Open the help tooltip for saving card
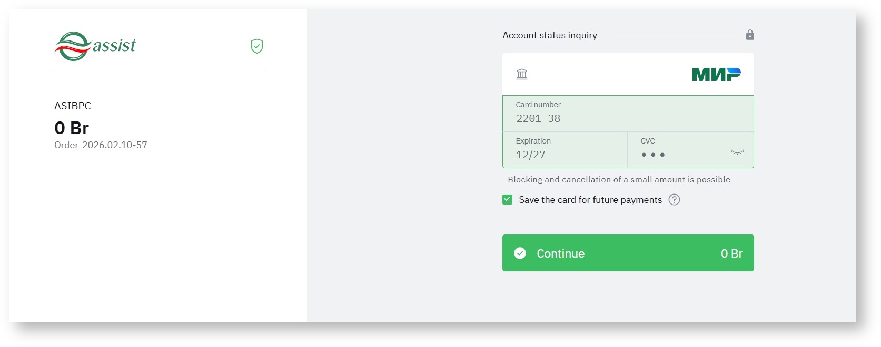 (674, 200)
